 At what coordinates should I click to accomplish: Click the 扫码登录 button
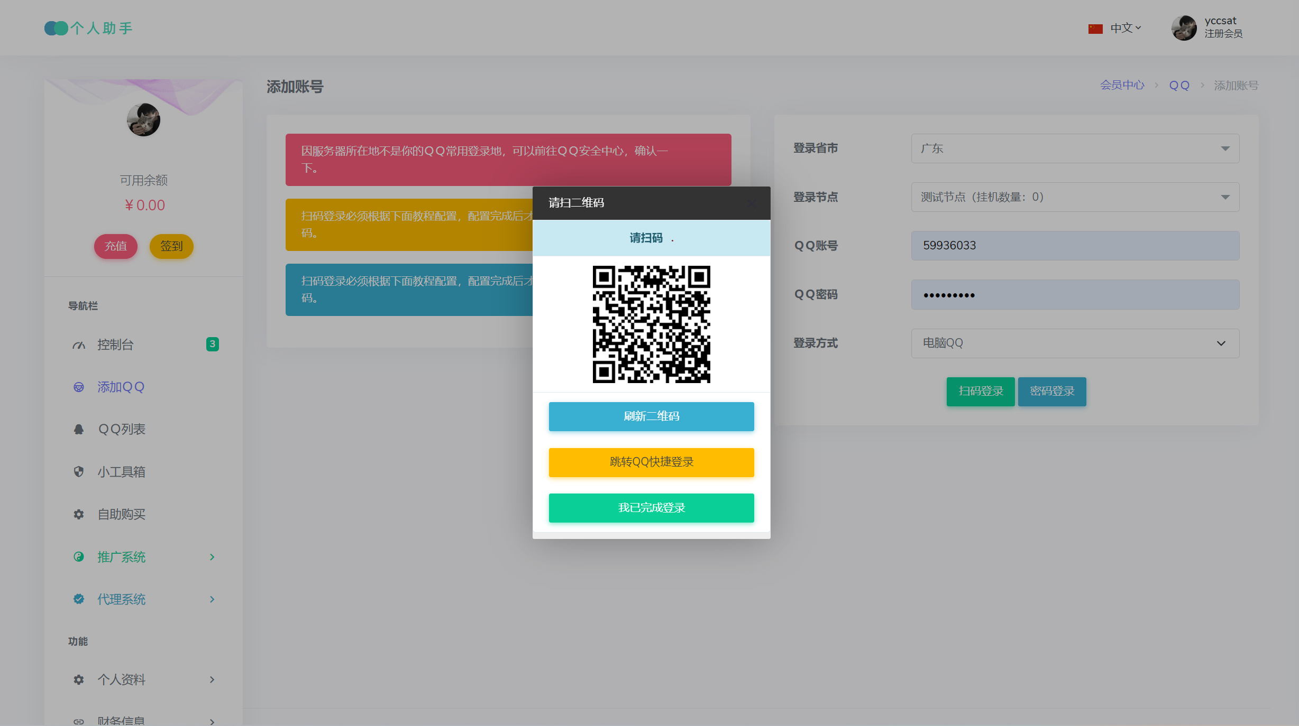click(981, 392)
